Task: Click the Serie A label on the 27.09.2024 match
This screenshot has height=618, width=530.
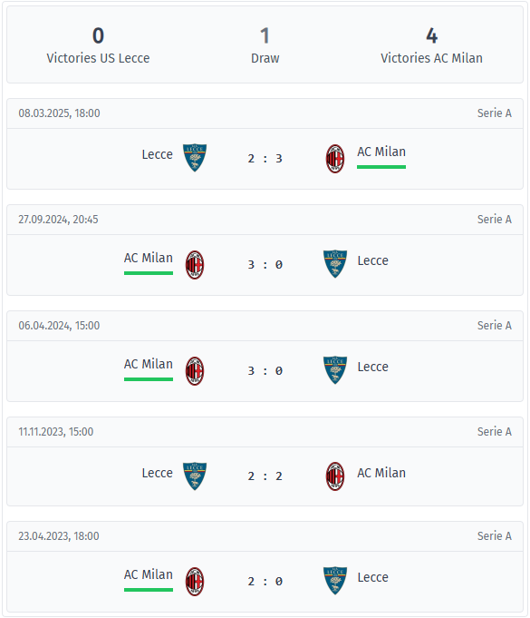Action: pyautogui.click(x=494, y=219)
